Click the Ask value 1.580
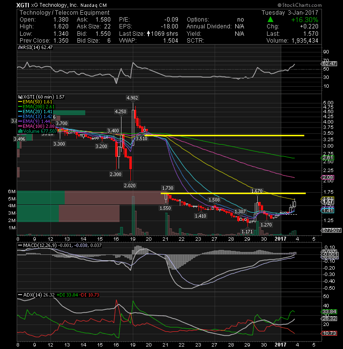Image resolution: width=343 pixels, height=349 pixels. 103,20
